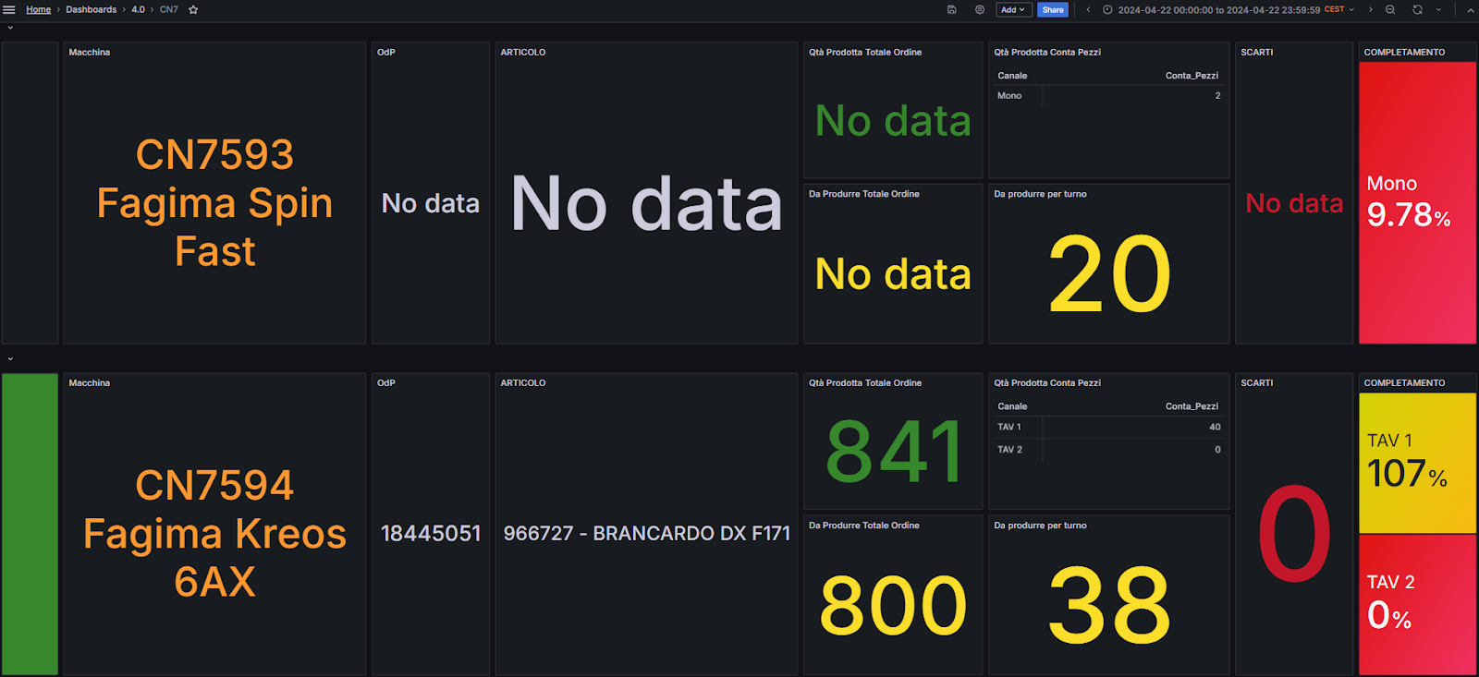This screenshot has height=677, width=1479.
Task: Open dashboard settings gear
Action: pyautogui.click(x=980, y=9)
